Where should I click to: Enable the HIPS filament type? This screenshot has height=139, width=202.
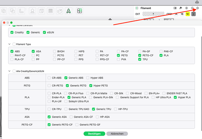(76, 51)
